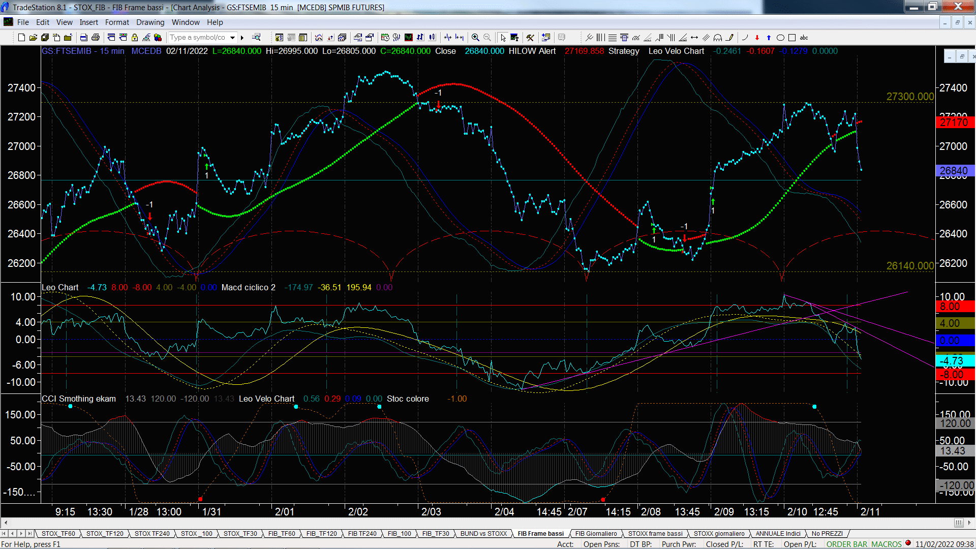Click the Print icon in toolbar
Image resolution: width=976 pixels, height=549 pixels.
click(95, 38)
